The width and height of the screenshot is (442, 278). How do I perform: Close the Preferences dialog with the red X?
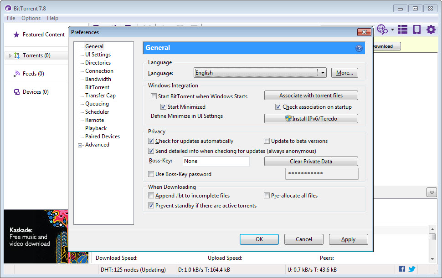364,32
